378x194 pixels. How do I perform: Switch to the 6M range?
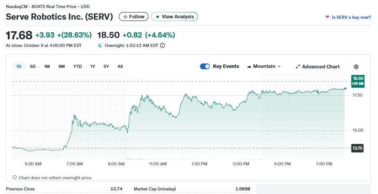[61, 67]
